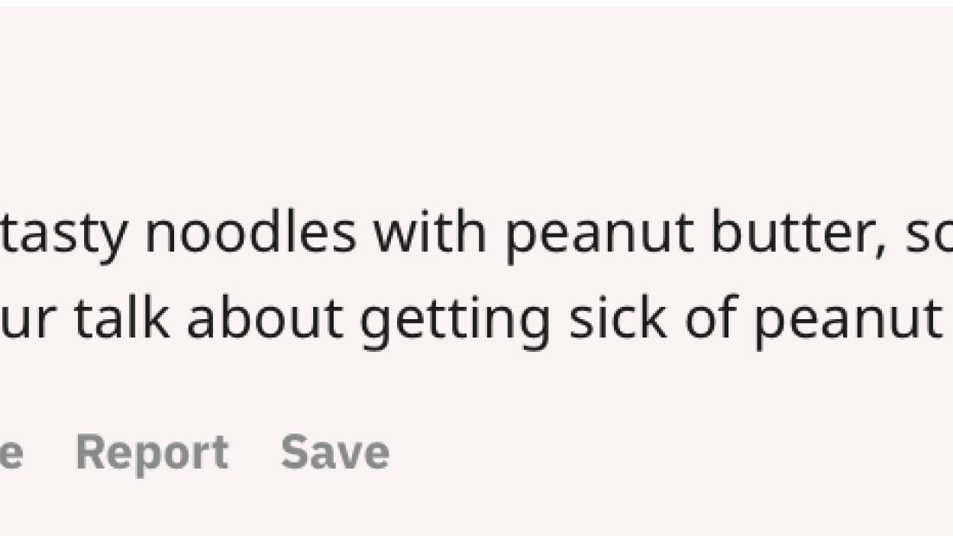Save this comment using the Save link
953x536 pixels.
(335, 452)
